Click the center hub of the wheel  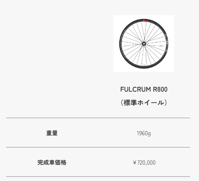point(144,43)
